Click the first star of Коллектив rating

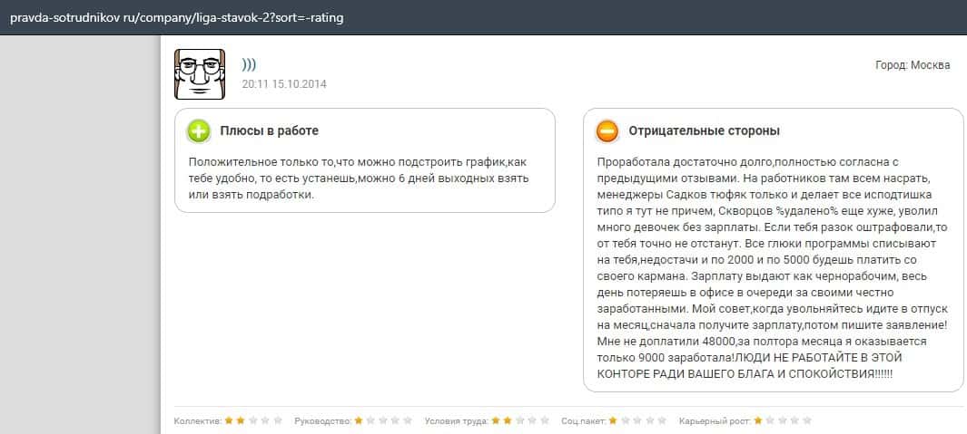(229, 421)
